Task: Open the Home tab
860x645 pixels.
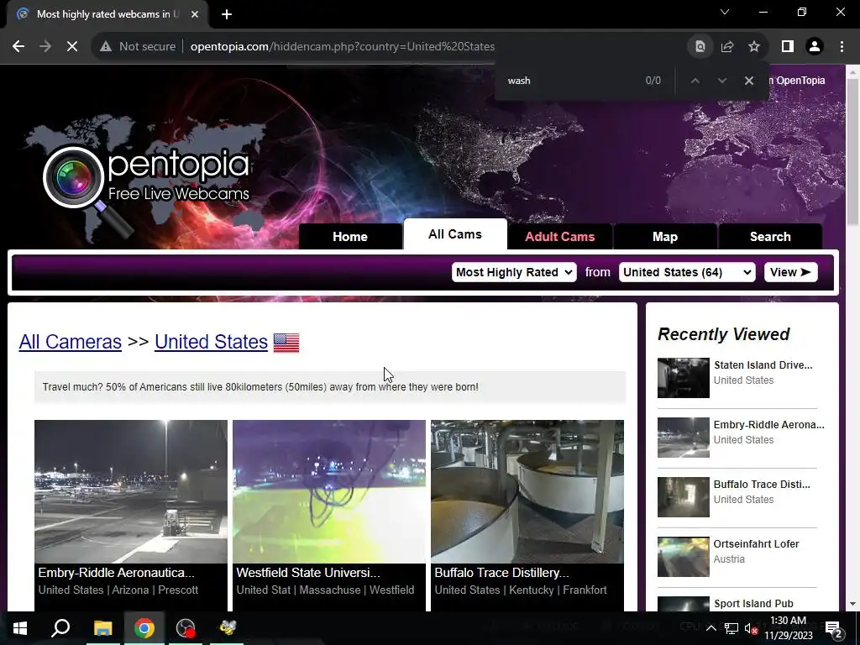Action: 350,236
